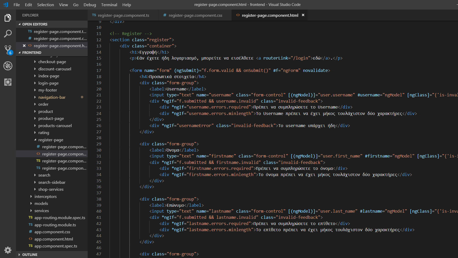Collapse the Open Editors section

[52, 24]
